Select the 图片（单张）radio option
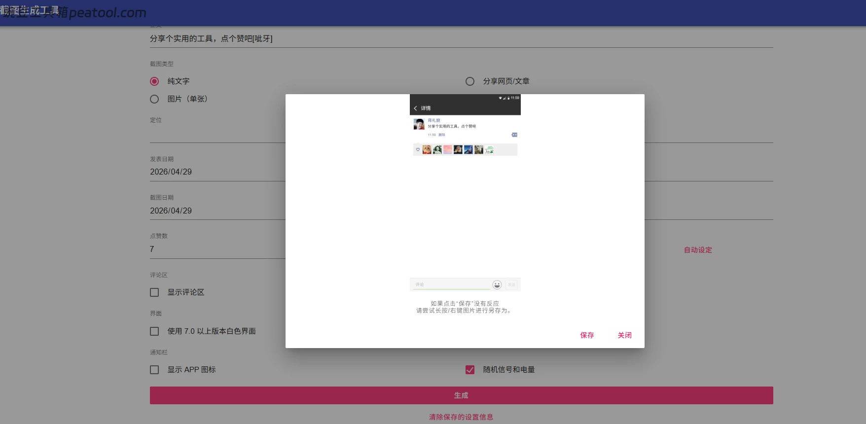The height and width of the screenshot is (424, 866). tap(154, 99)
